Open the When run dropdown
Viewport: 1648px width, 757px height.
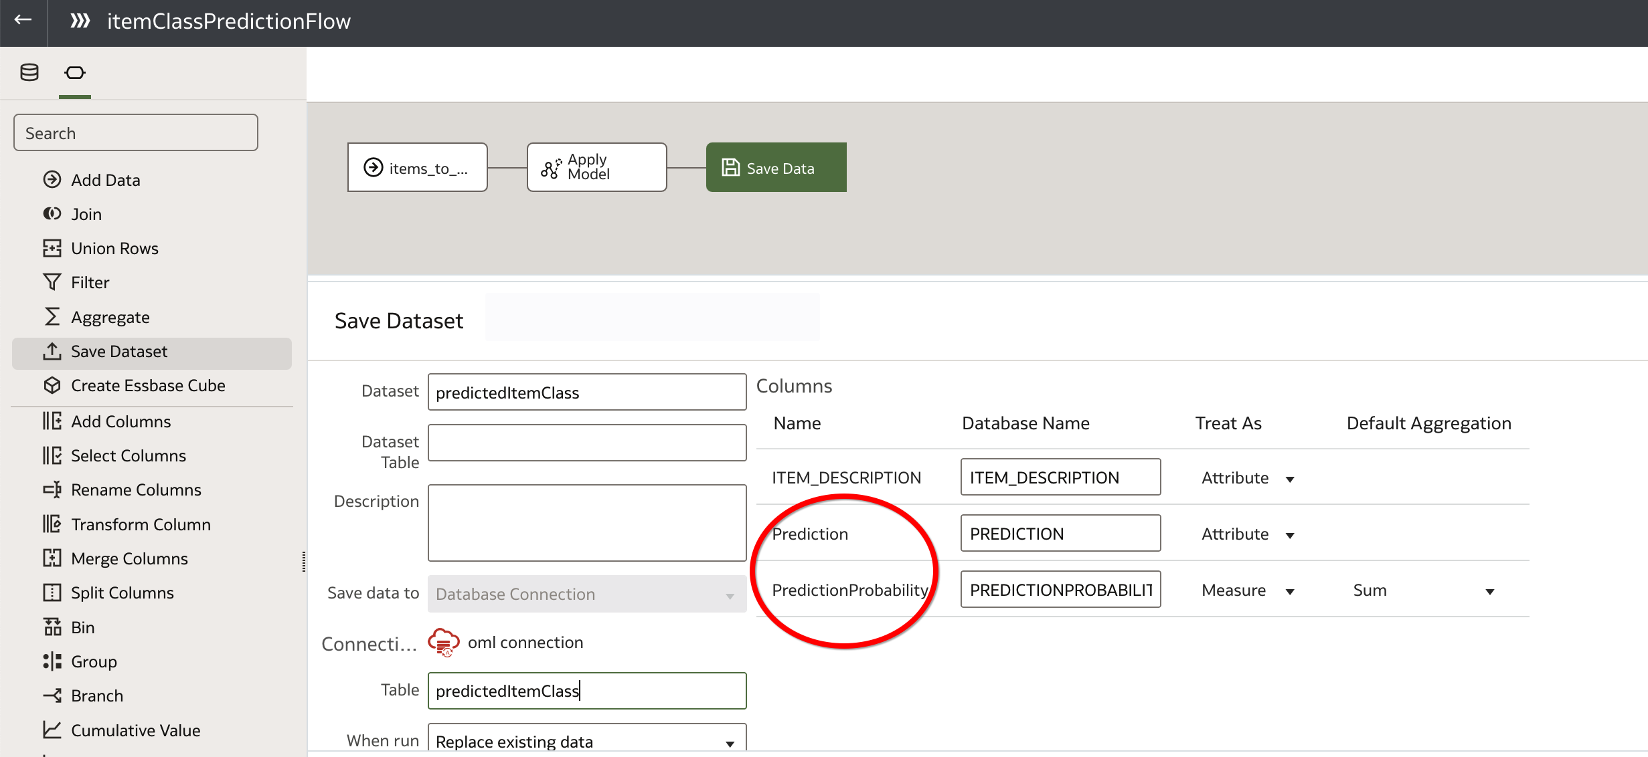[586, 740]
